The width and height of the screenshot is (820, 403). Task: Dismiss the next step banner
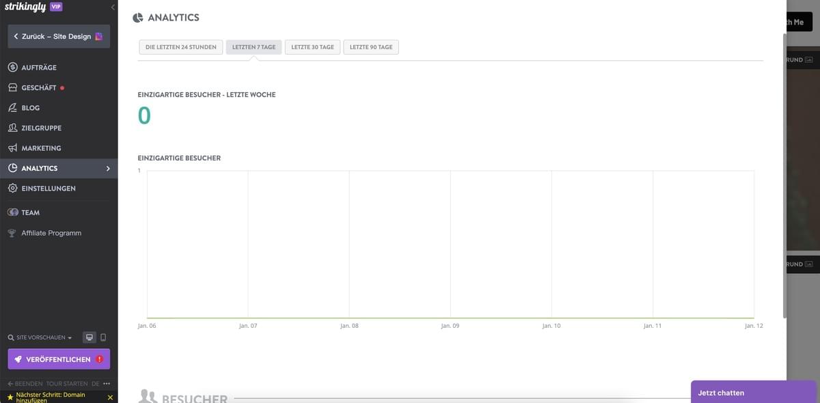click(x=110, y=397)
